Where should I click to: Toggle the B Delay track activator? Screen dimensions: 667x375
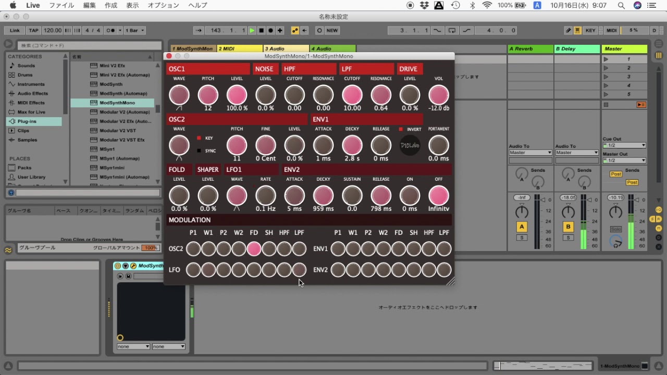tap(568, 227)
